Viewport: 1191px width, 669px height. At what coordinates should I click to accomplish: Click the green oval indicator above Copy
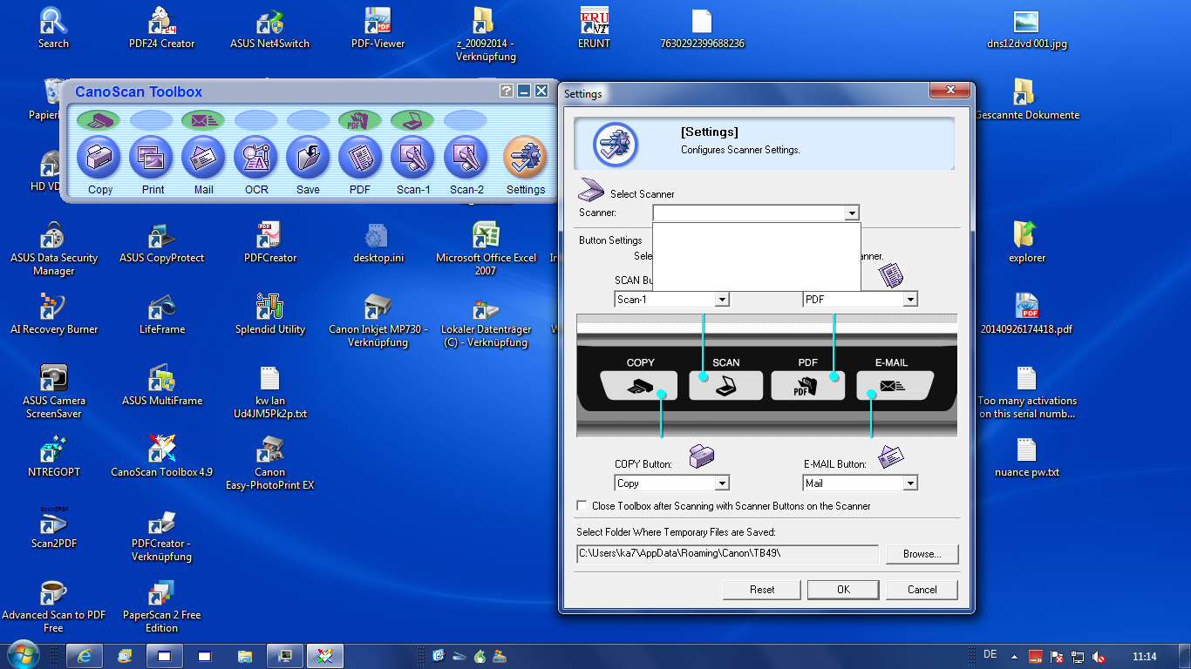coord(99,120)
